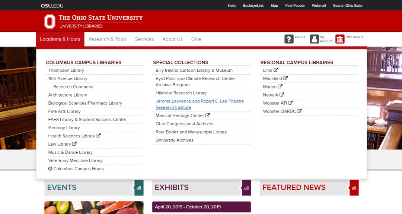Image resolution: width=402 pixels, height=214 pixels.
Task: Click the Help link in top bar
Action: point(232,6)
